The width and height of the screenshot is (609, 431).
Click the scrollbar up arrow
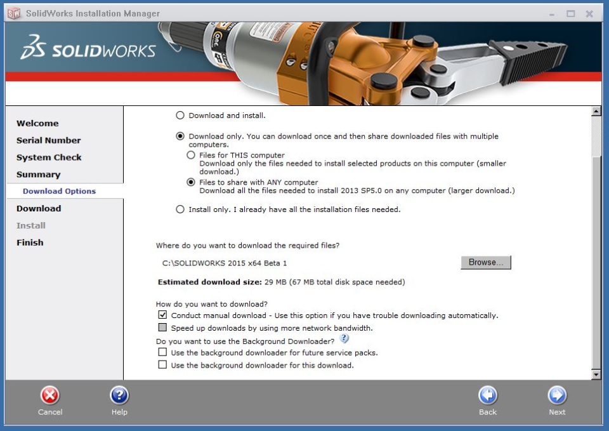[x=596, y=112]
